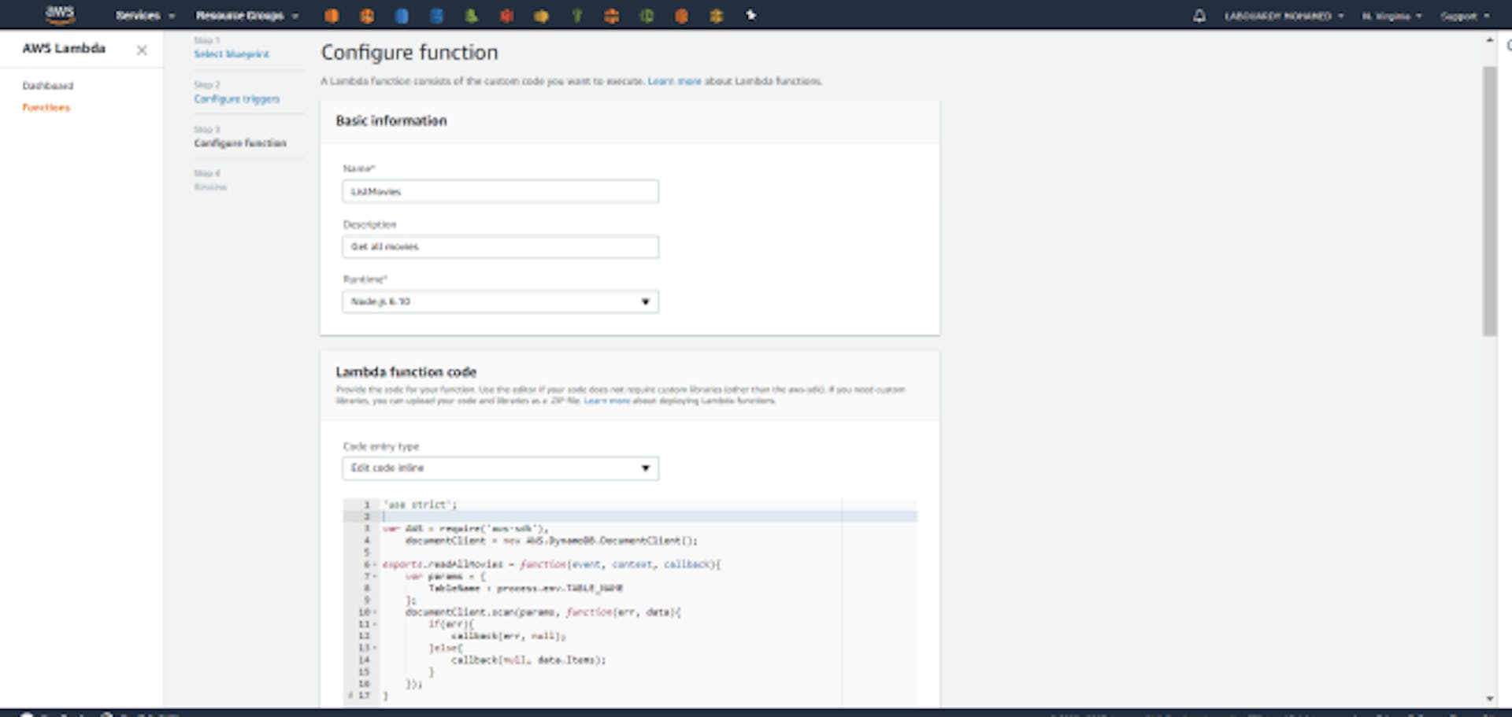
Task: Click the second service shortcut icon in navbar
Action: 367,15
